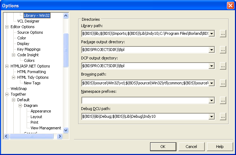Collapse the Together tree node
This screenshot has height=155, width=236.
point(7,94)
